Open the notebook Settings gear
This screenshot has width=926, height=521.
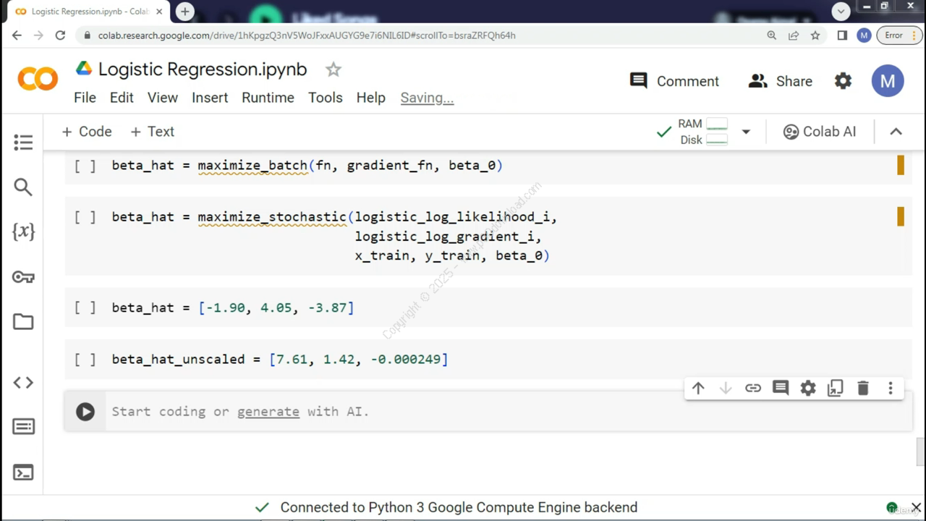click(x=843, y=81)
